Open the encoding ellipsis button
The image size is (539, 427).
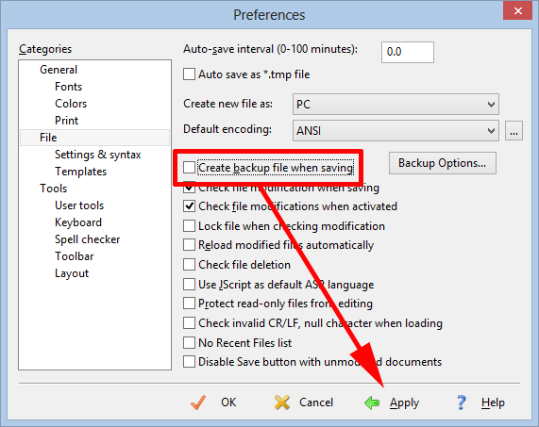coord(514,131)
